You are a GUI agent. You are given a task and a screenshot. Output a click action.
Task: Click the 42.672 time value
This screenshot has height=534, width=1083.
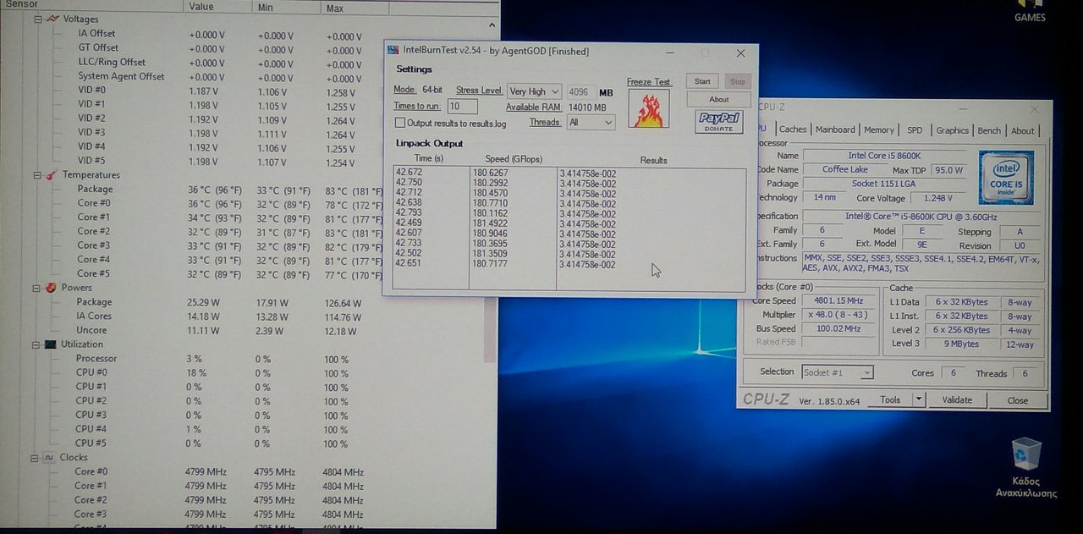coord(409,172)
